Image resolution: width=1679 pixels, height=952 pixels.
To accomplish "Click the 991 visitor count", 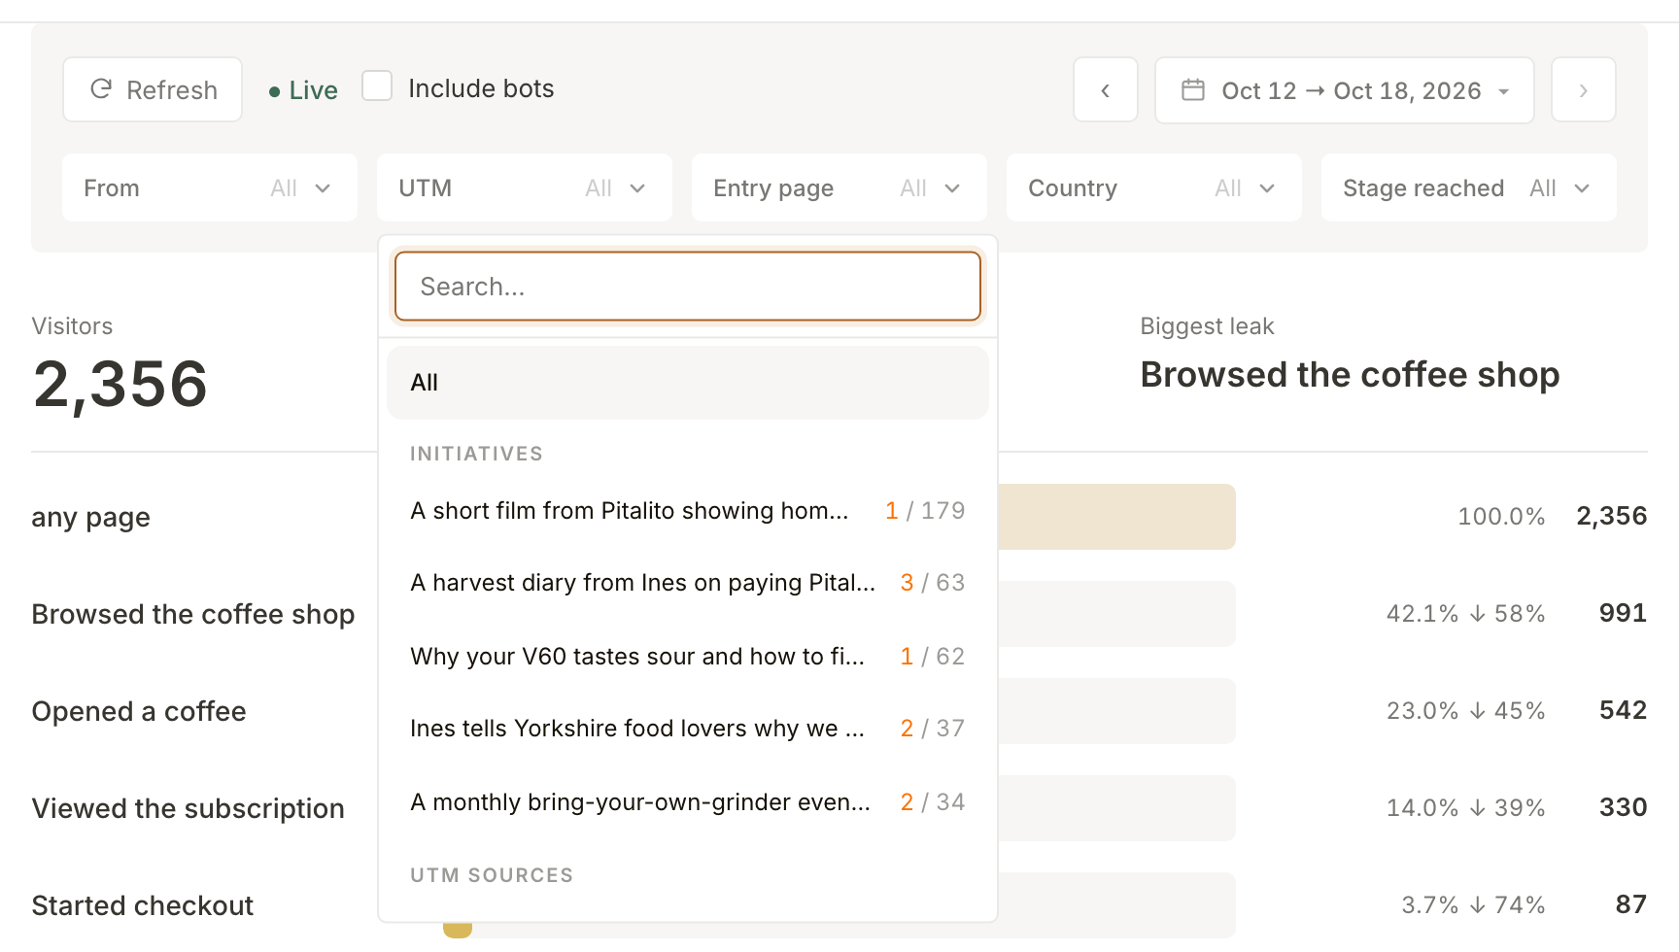I will [1623, 613].
